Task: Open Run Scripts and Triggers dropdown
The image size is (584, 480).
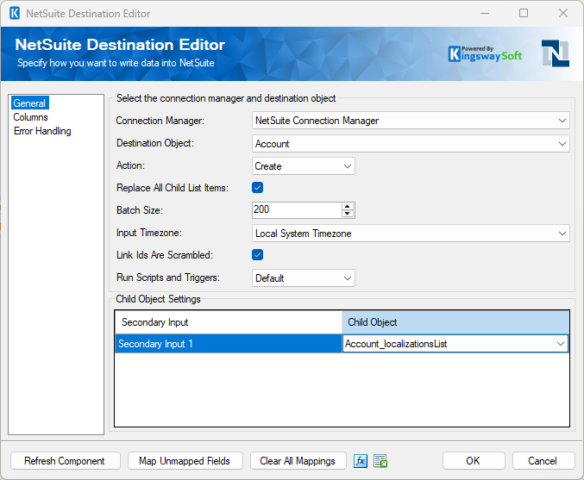Action: pyautogui.click(x=303, y=278)
